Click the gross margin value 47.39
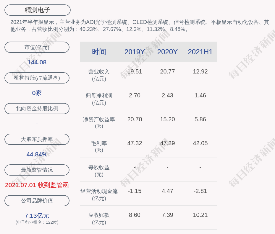 pyautogui.click(x=167, y=143)
